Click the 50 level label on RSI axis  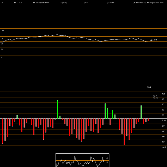pyautogui.click(x=2, y=44)
